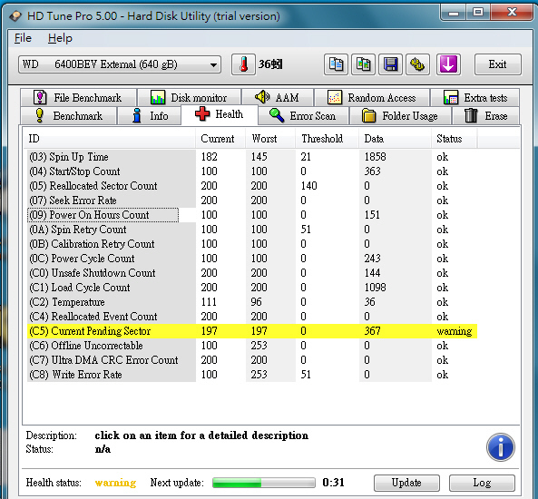Screen dimensions: 538x499
Task: Click the HD Tune title bar app icon
Action: 15,16
